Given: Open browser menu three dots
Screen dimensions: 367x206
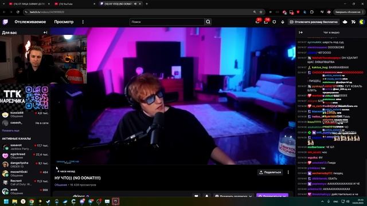Looking at the screenshot, I should pos(364,12).
